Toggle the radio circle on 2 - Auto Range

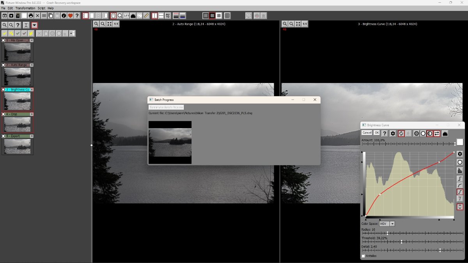pyautogui.click(x=4, y=65)
